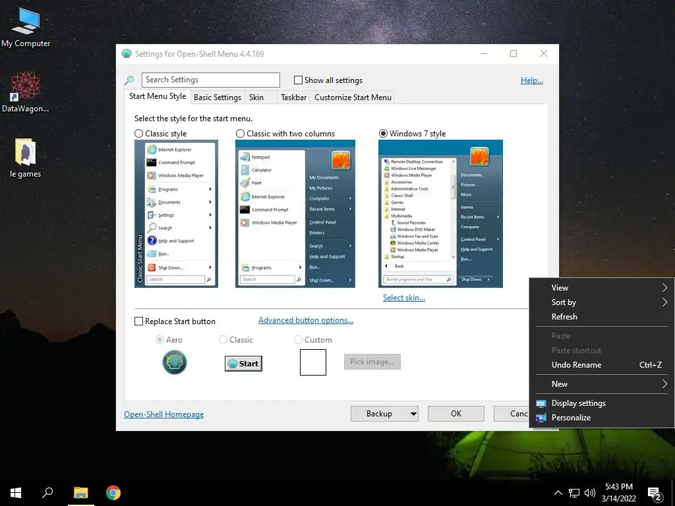The image size is (675, 506).
Task: Click the Personalize icon in context menu
Action: pos(541,418)
